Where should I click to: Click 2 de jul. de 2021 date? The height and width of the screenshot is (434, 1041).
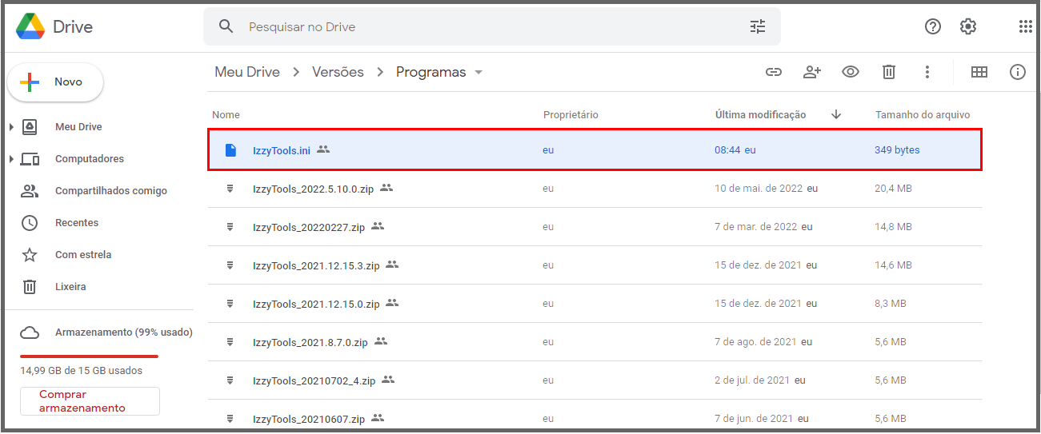click(x=752, y=380)
